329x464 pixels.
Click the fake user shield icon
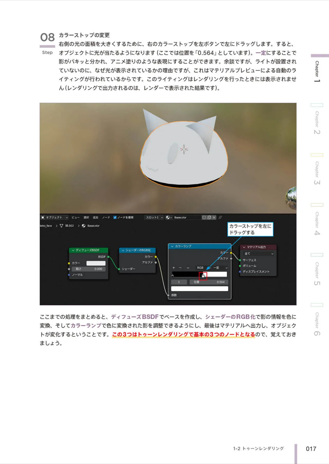click(x=204, y=217)
